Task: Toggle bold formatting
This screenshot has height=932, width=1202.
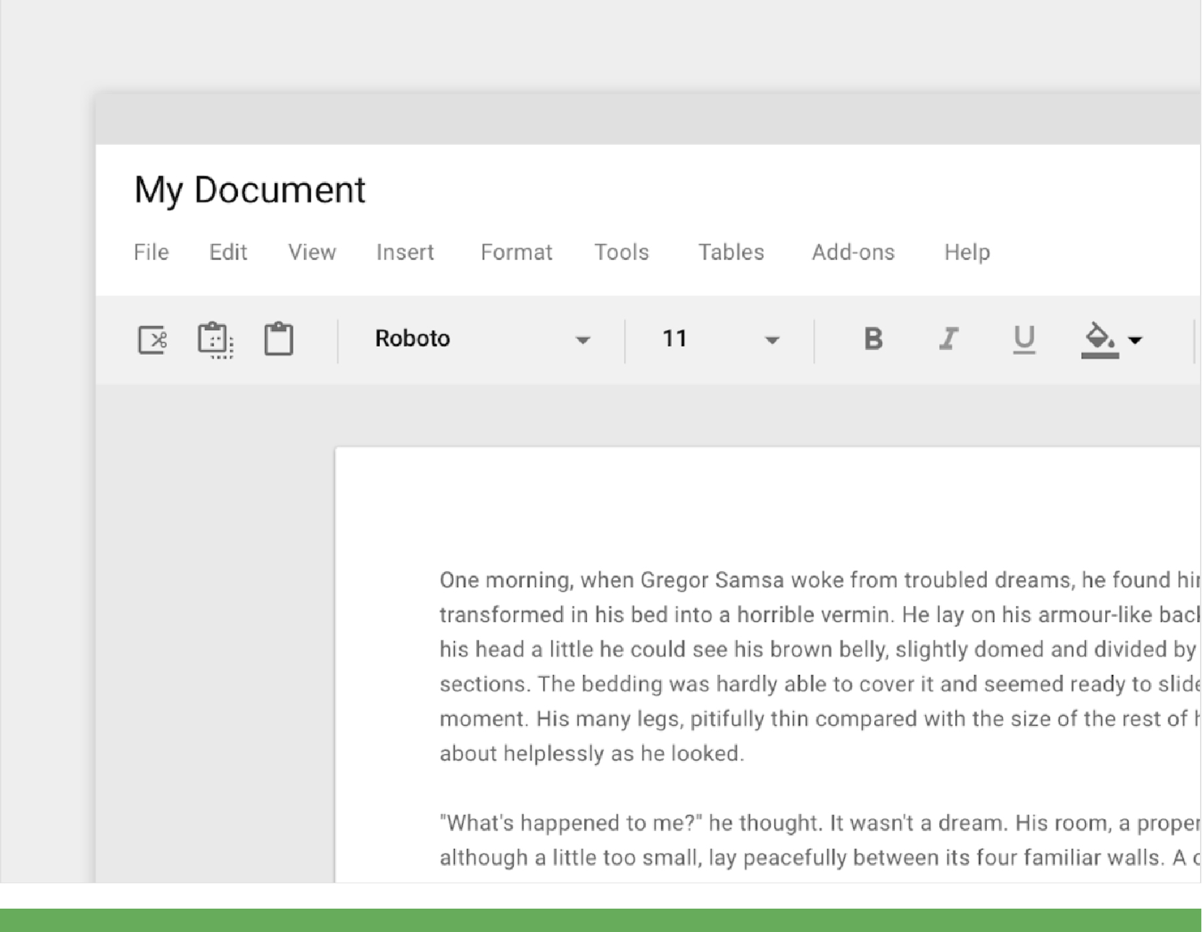Action: 873,339
